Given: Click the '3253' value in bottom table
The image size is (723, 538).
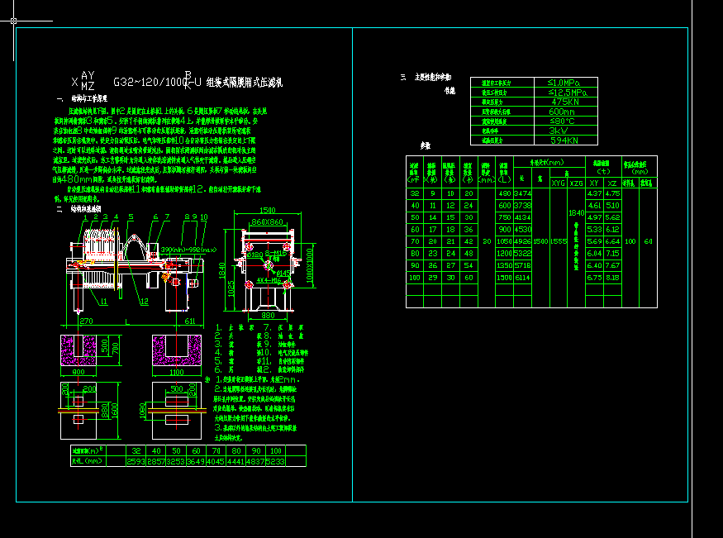Looking at the screenshot, I should click(176, 461).
